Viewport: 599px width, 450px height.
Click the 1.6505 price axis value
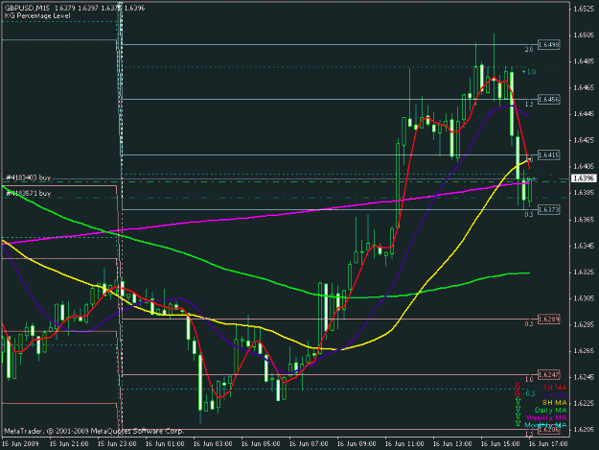pyautogui.click(x=584, y=36)
